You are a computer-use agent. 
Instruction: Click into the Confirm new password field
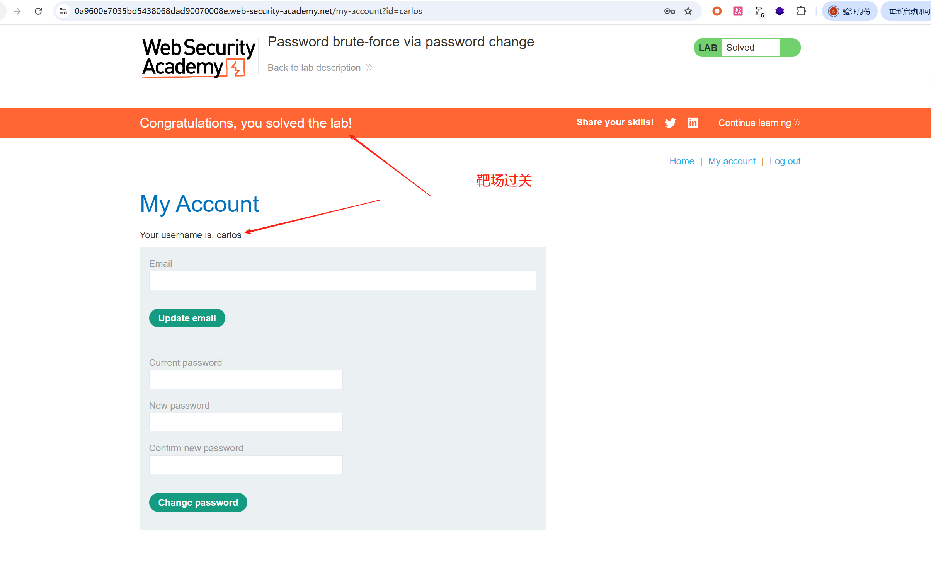(246, 465)
